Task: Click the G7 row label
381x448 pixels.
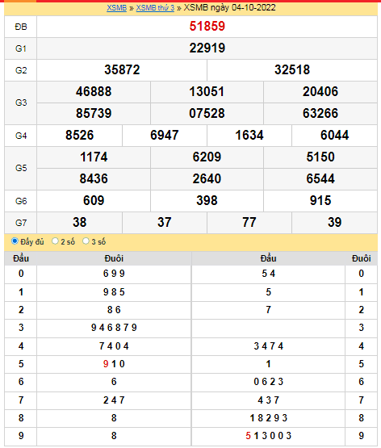Action: click(21, 223)
